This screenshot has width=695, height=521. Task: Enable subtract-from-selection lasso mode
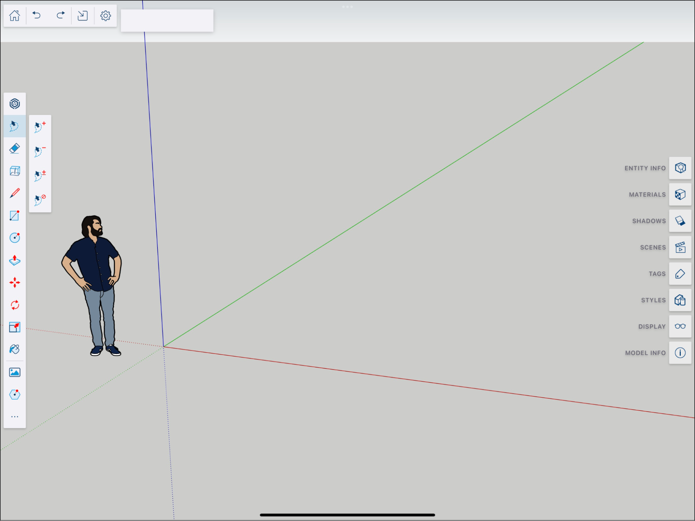(x=40, y=151)
